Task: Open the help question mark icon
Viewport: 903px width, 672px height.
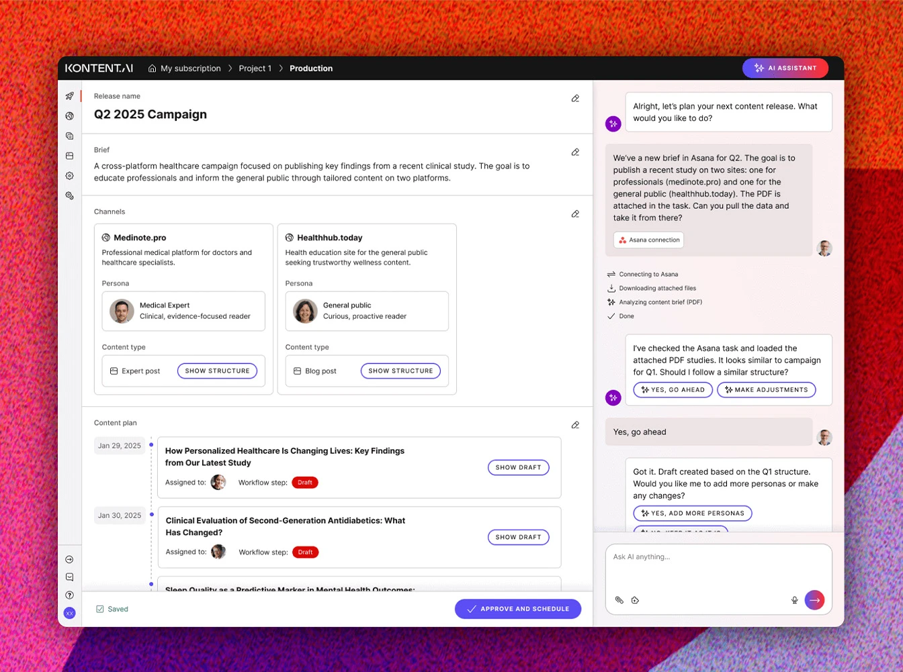Action: (69, 595)
